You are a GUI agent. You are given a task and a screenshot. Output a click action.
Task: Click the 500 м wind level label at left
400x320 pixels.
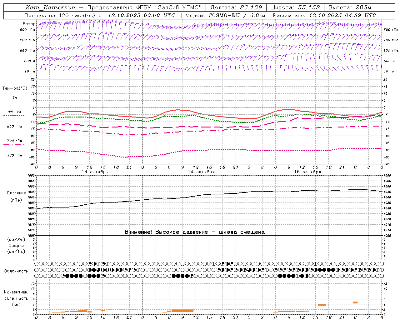(x=30, y=61)
